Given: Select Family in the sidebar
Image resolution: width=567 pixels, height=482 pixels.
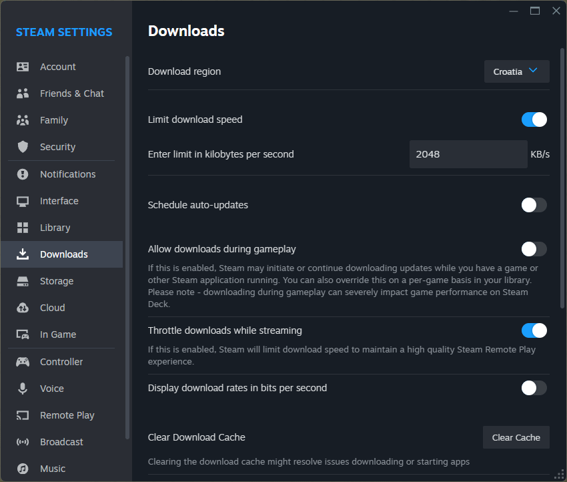Looking at the screenshot, I should coord(62,120).
